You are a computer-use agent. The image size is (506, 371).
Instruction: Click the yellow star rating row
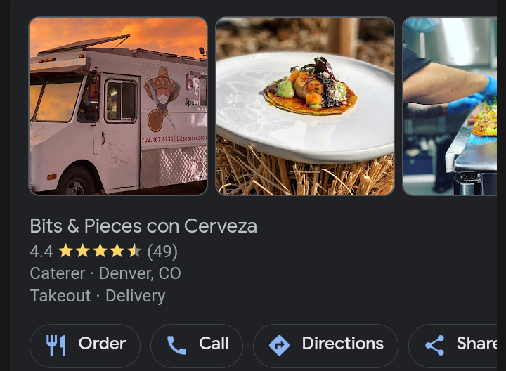100,251
